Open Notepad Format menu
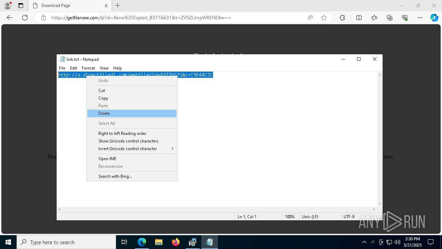The width and height of the screenshot is (442, 249). pyautogui.click(x=88, y=68)
